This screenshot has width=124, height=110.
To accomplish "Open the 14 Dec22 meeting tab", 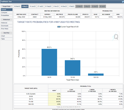I will (64, 6).
